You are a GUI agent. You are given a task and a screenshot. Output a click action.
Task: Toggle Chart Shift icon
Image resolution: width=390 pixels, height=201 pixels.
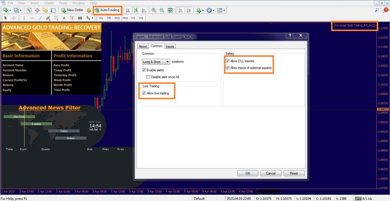pos(189,10)
